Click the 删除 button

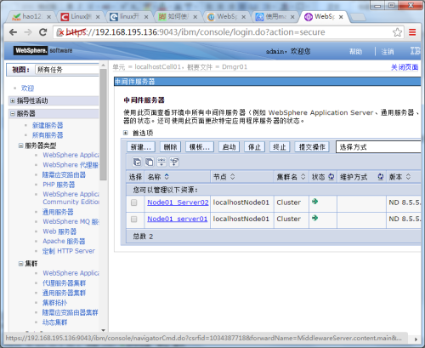tap(170, 147)
